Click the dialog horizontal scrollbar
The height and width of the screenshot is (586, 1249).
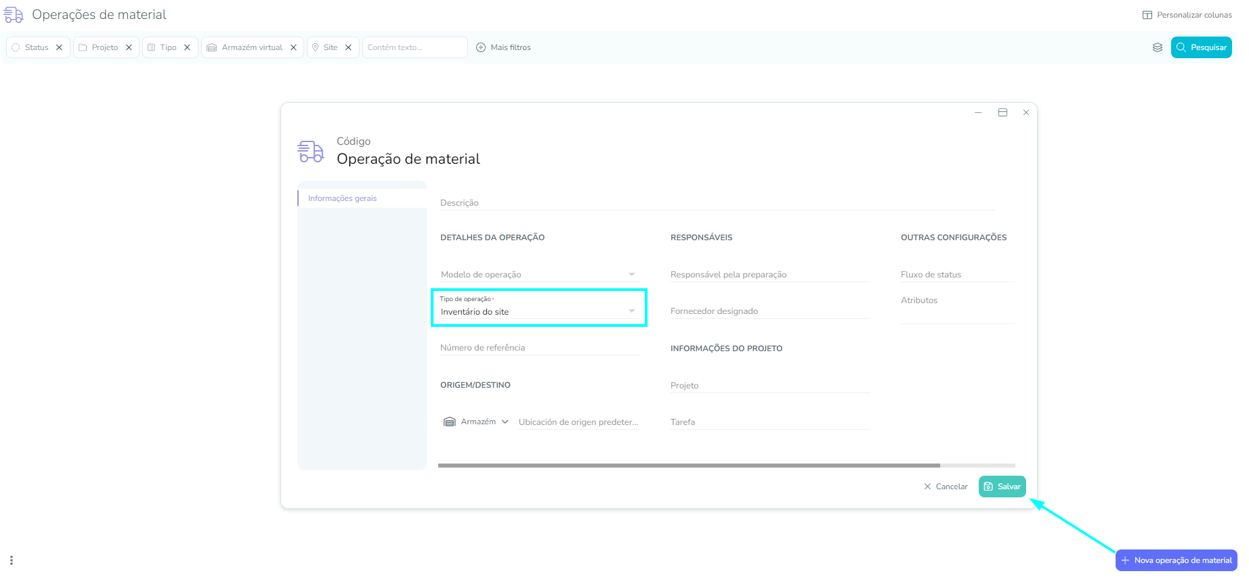(x=689, y=466)
